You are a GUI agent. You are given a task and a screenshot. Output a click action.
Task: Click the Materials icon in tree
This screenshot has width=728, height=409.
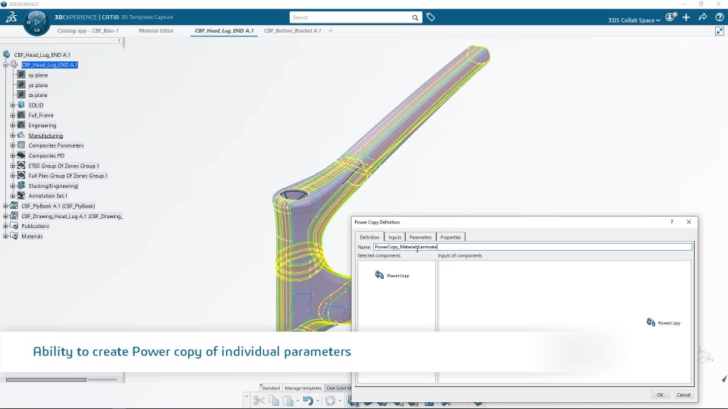(14, 236)
